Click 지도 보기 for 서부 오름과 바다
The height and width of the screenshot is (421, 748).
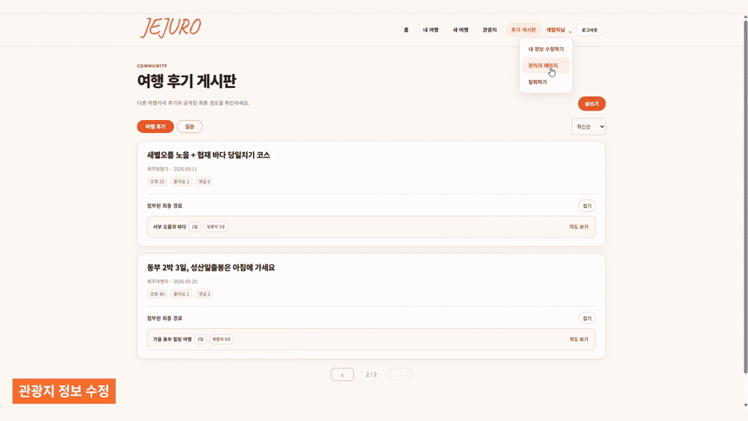tap(578, 227)
